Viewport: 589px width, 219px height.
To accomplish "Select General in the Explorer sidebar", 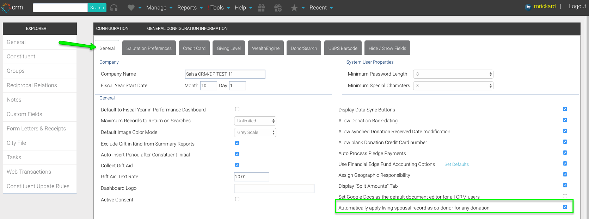I will 40,42.
